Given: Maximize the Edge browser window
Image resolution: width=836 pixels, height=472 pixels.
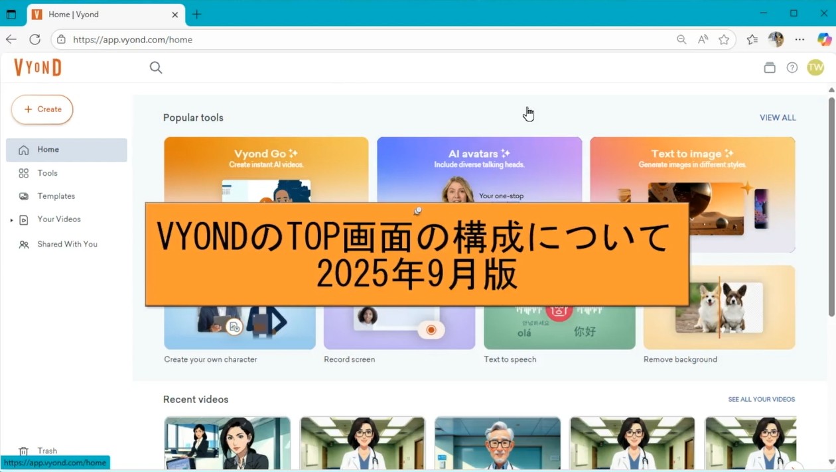Looking at the screenshot, I should click(x=794, y=13).
